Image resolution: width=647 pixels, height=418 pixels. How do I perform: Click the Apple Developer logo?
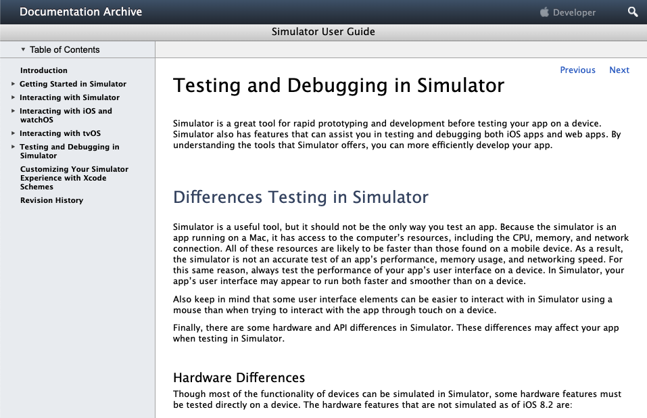pos(545,12)
